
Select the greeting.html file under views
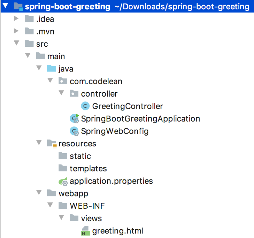[118, 231]
